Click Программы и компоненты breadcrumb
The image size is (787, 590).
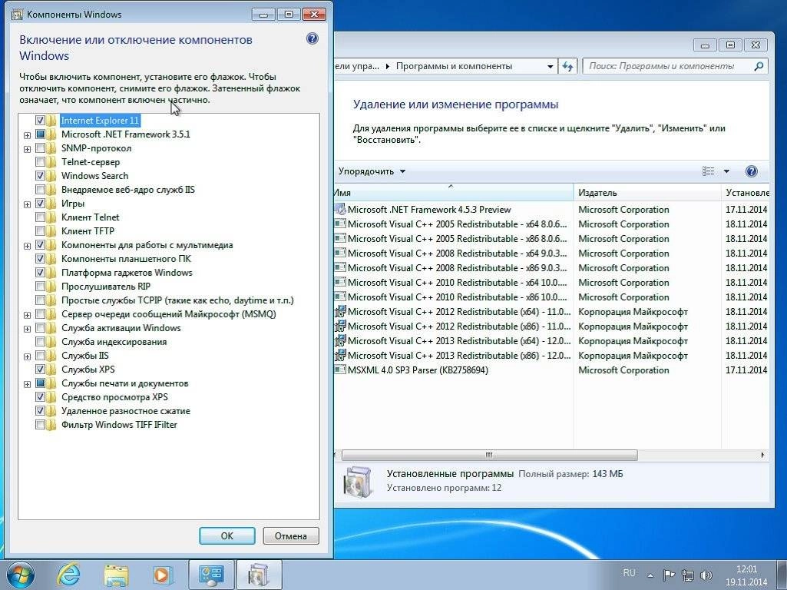tap(454, 66)
